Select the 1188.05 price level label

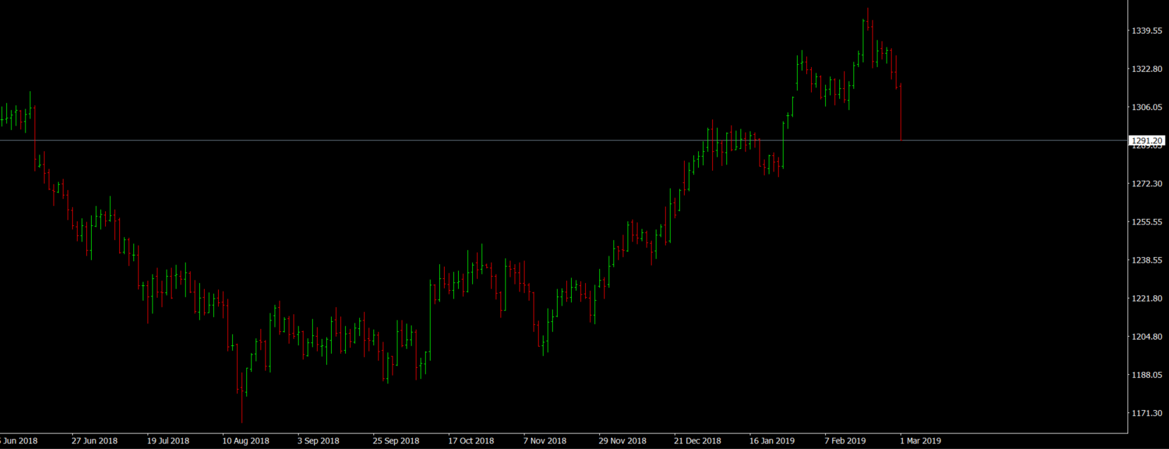tap(1146, 375)
